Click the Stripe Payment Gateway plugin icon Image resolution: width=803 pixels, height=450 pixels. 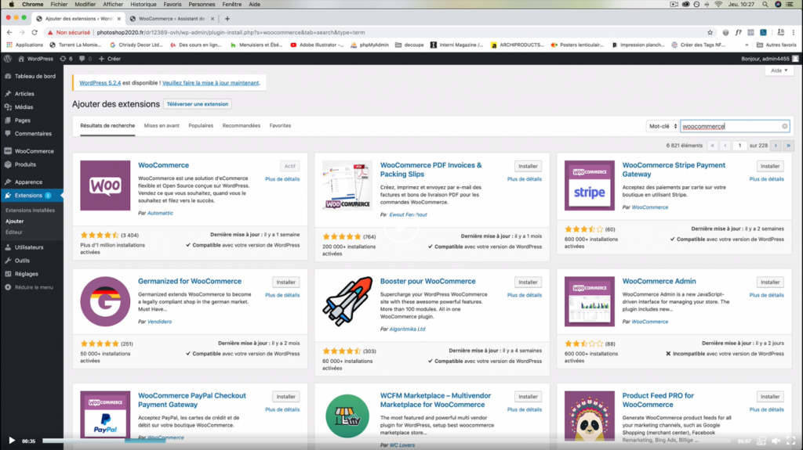tap(590, 185)
